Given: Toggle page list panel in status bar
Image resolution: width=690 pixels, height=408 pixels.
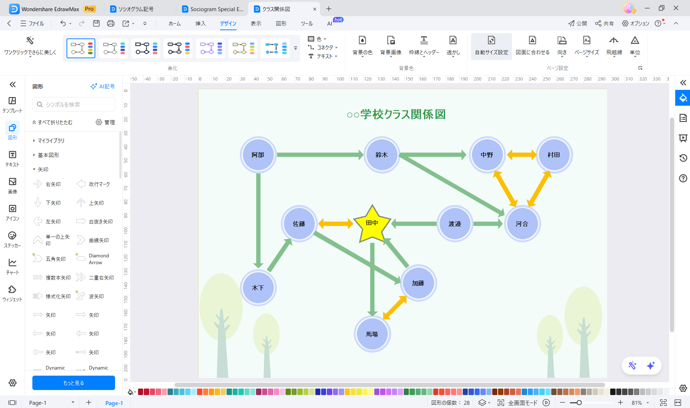Looking at the screenshot, I should click(13, 403).
